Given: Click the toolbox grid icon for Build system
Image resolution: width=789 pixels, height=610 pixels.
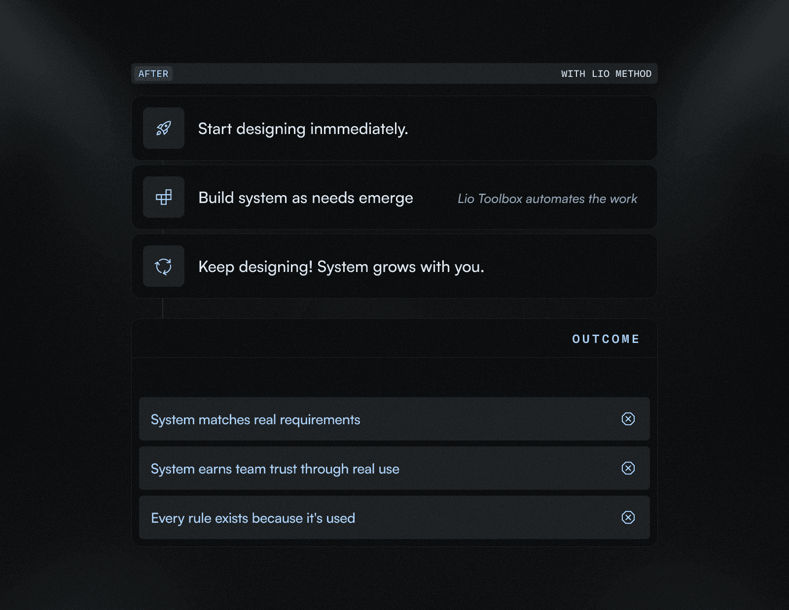Looking at the screenshot, I should click(163, 198).
